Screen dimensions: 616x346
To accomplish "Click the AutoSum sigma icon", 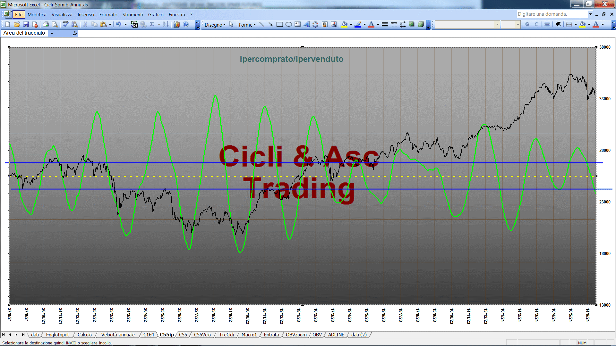I will [152, 24].
